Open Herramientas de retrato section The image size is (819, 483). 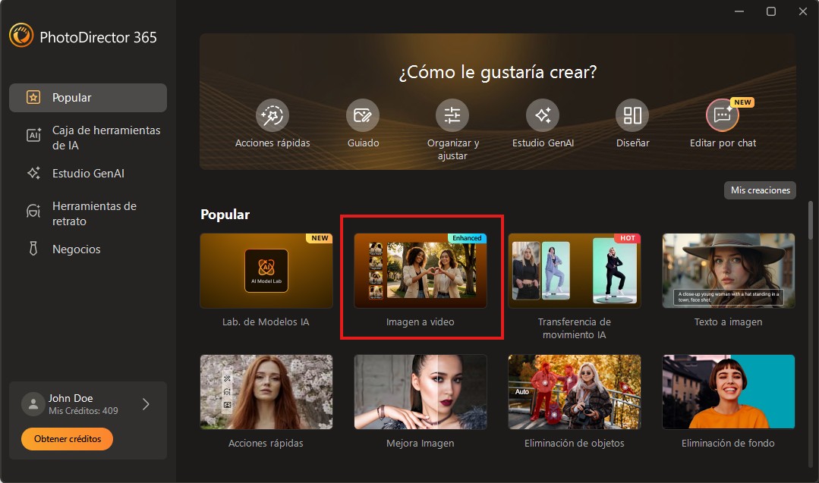click(88, 213)
